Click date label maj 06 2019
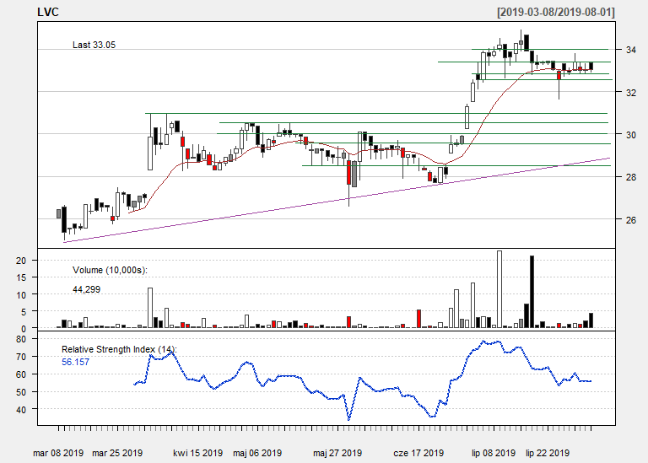The width and height of the screenshot is (648, 463). pyautogui.click(x=257, y=453)
